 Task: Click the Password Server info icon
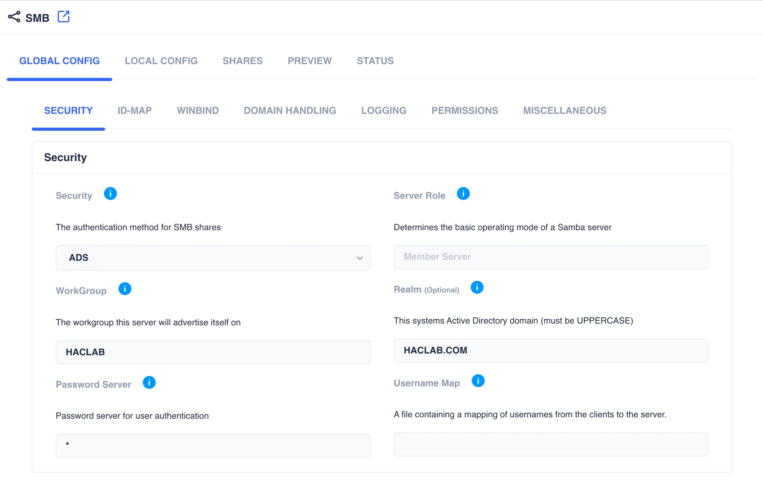click(x=149, y=382)
